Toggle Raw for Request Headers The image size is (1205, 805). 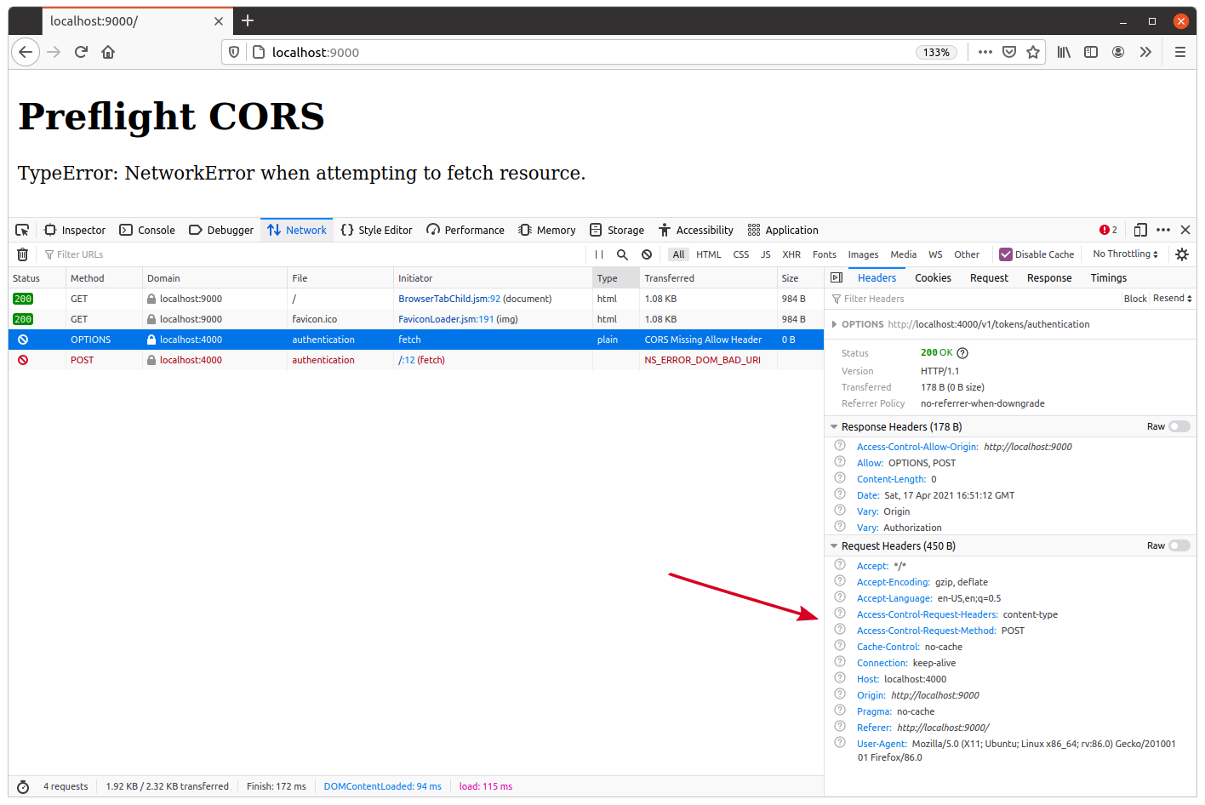pos(1179,546)
